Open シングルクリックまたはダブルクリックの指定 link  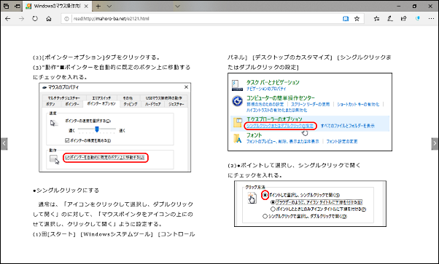(x=280, y=126)
